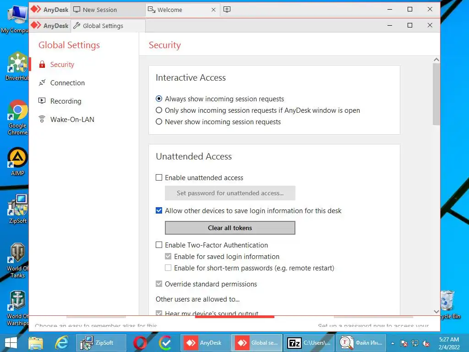Open the Wake-On-LAN settings section
The image size is (469, 352).
(x=72, y=120)
